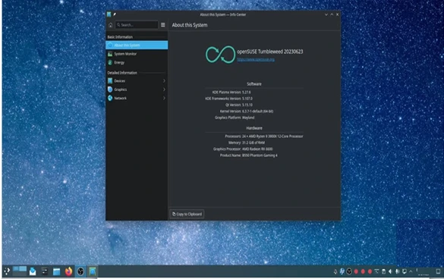
Task: Open the file manager from the taskbar
Action: (x=56, y=271)
